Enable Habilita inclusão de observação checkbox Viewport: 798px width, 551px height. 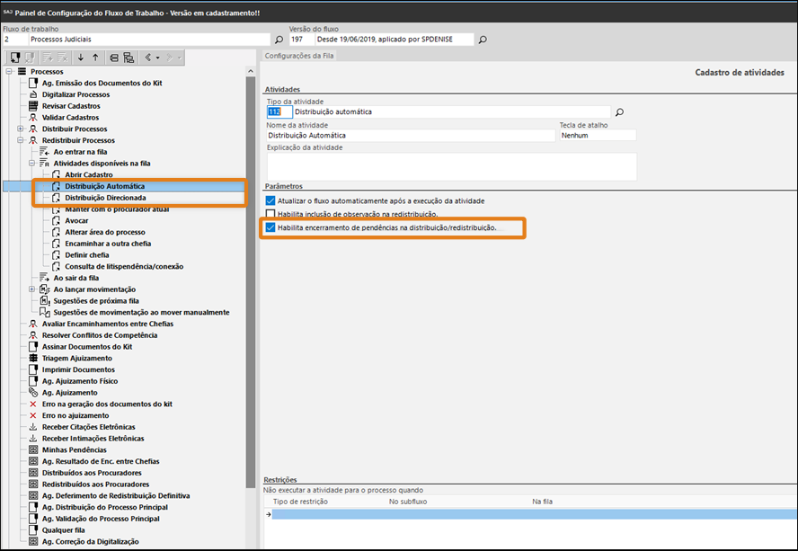[x=271, y=214]
